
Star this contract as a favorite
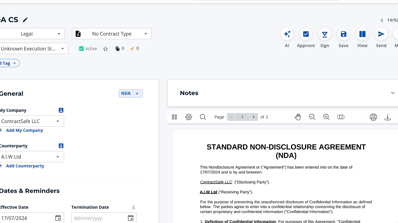click(105, 48)
